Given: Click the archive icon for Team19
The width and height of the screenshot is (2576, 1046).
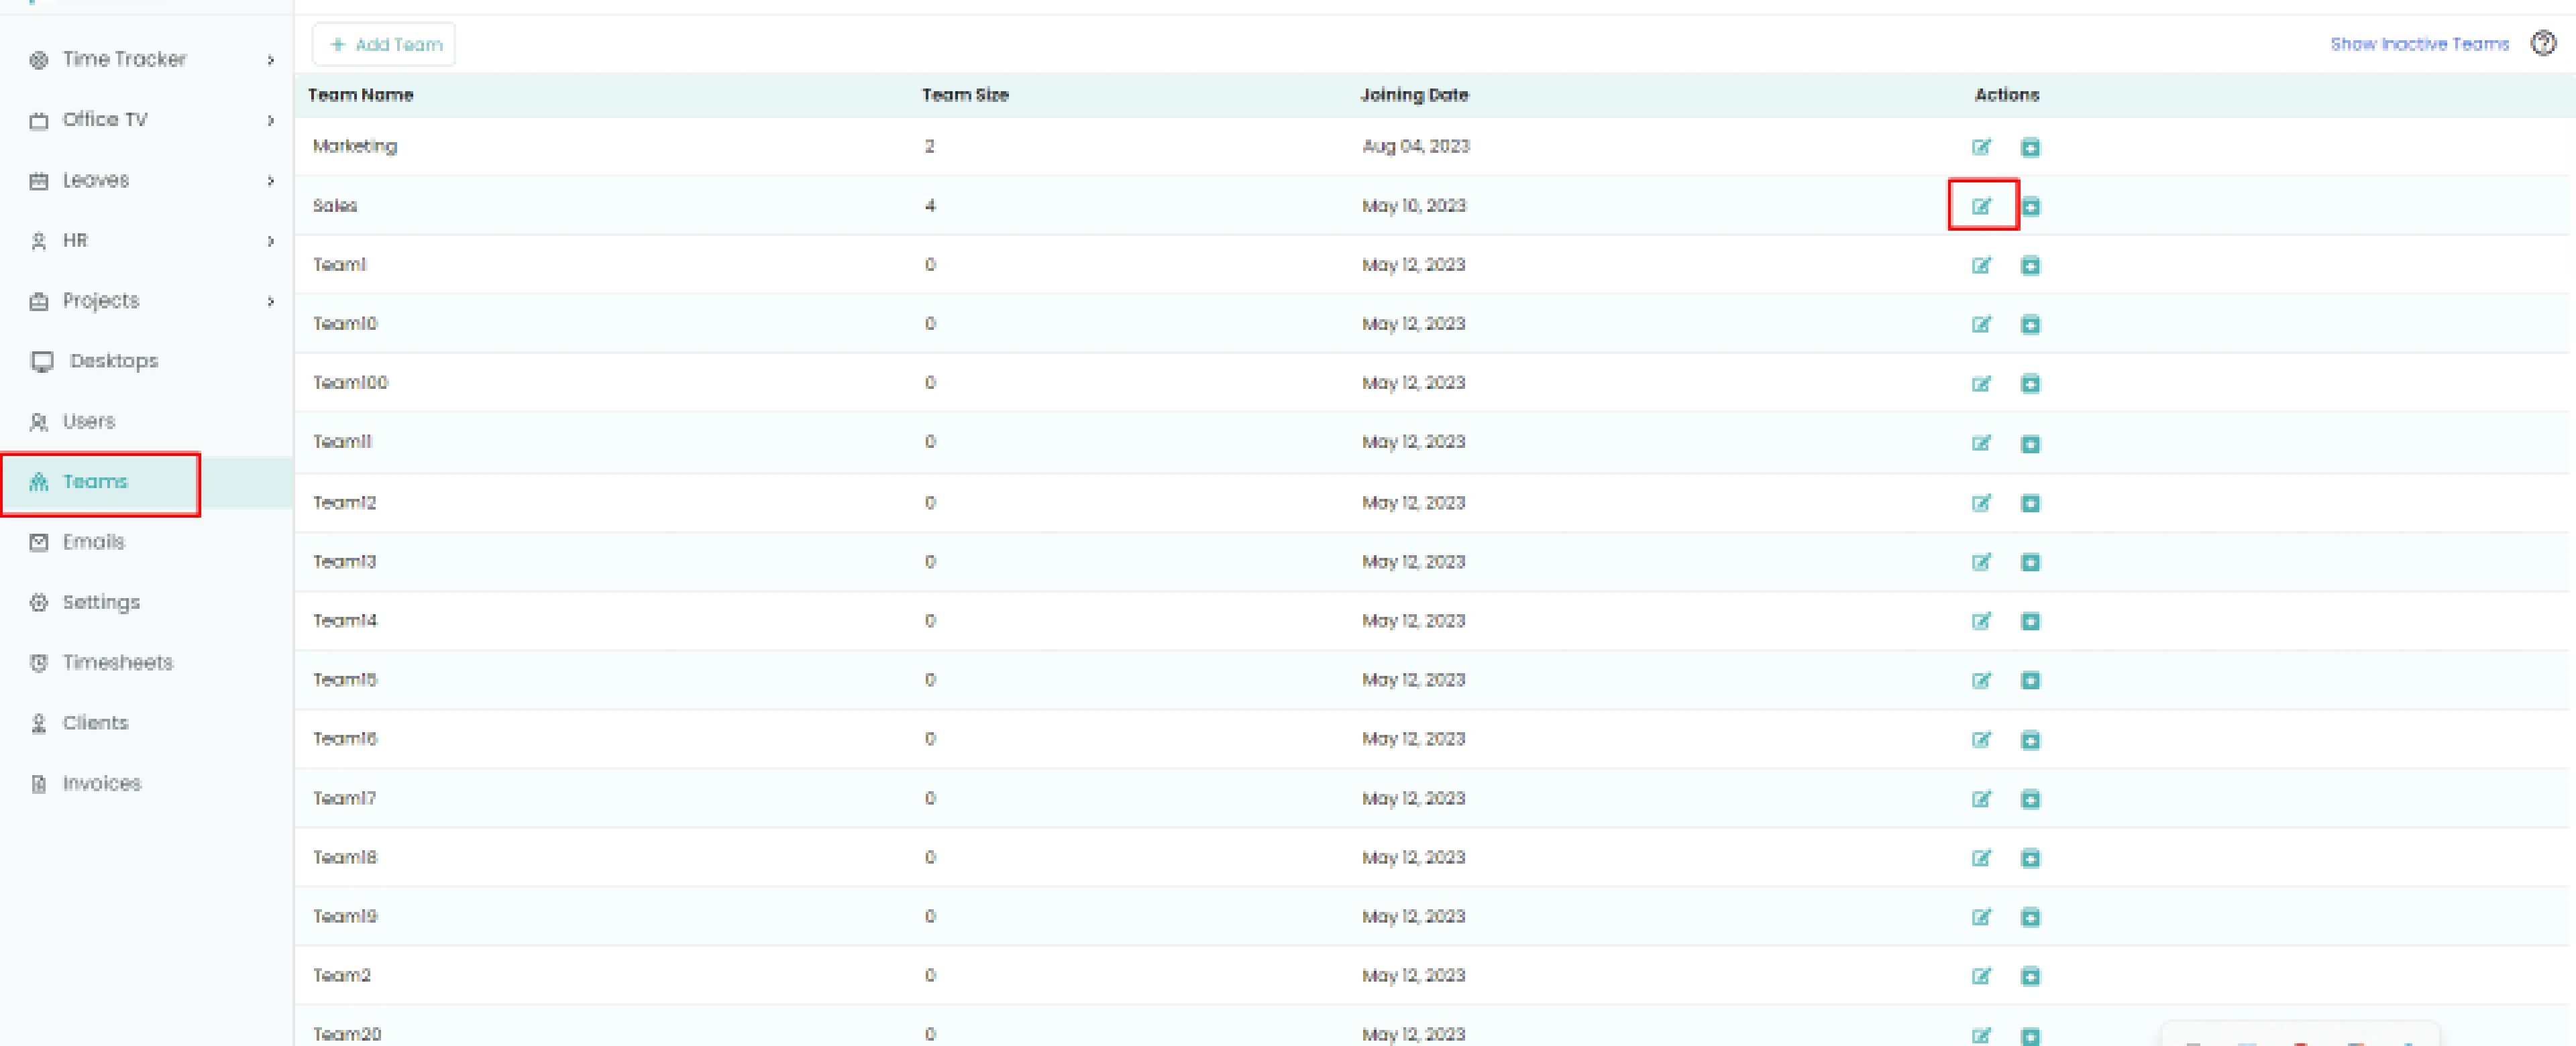Looking at the screenshot, I should [x=2030, y=916].
